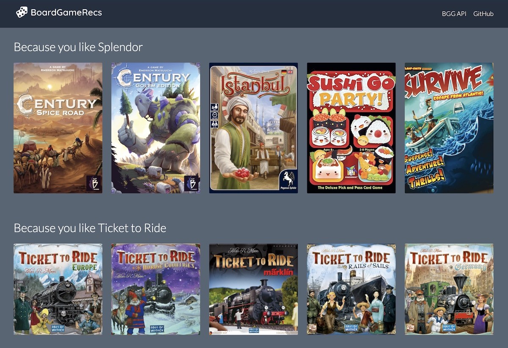The height and width of the screenshot is (348, 508).
Task: Choose Sushi Go Party! cover
Action: [x=351, y=128]
